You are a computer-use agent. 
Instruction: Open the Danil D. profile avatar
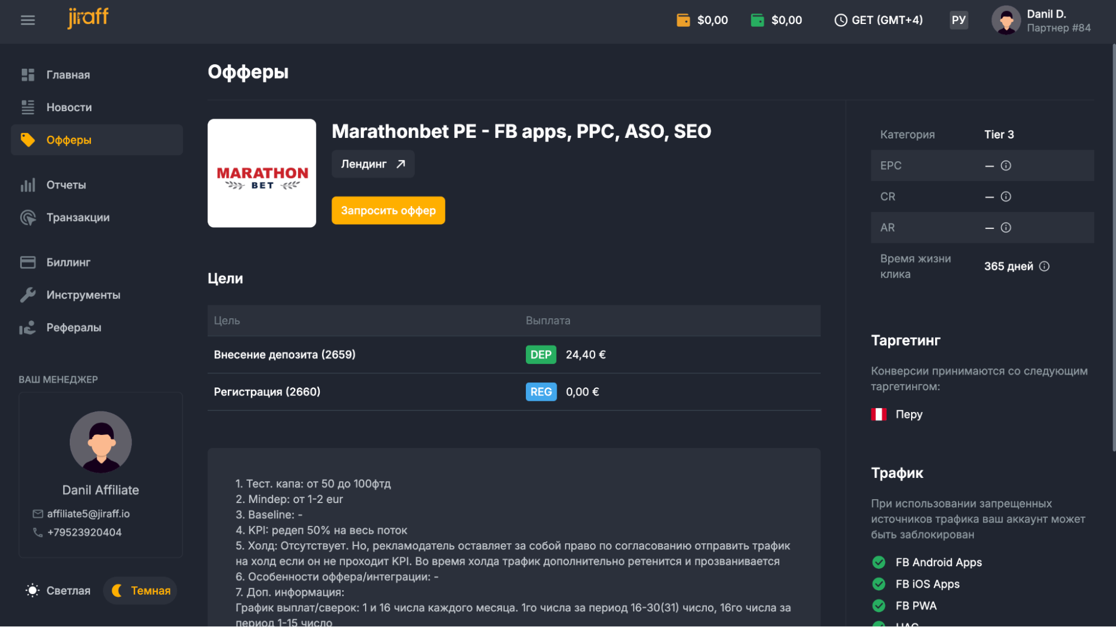click(1006, 20)
